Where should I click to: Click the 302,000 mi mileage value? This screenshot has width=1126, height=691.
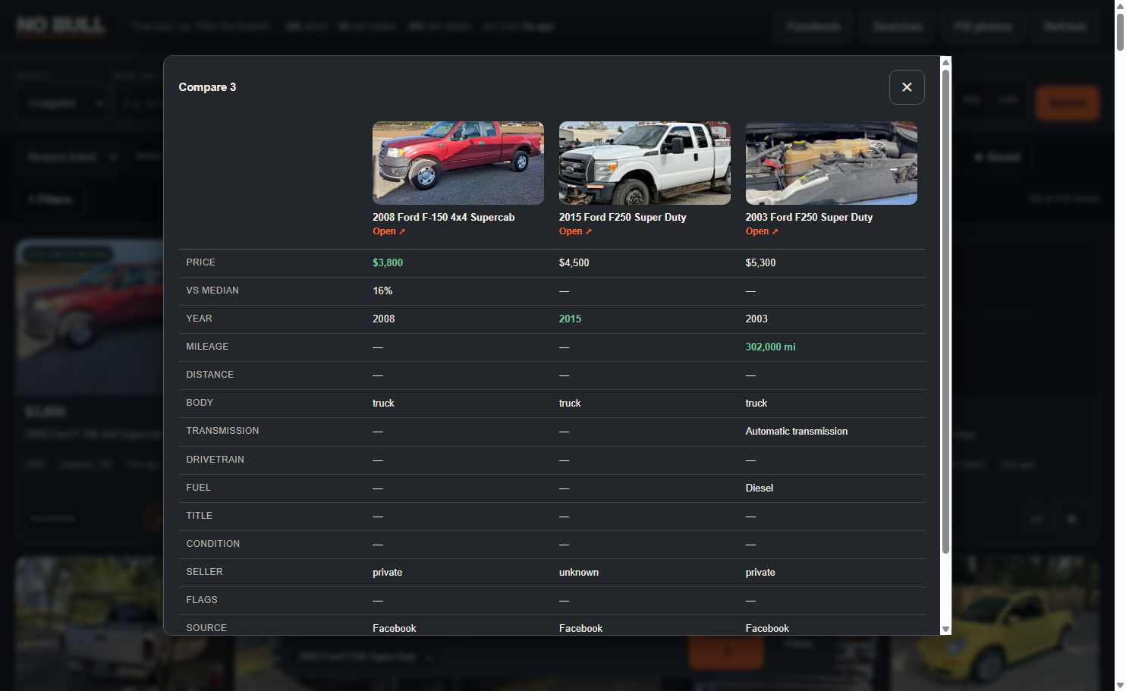[771, 347]
